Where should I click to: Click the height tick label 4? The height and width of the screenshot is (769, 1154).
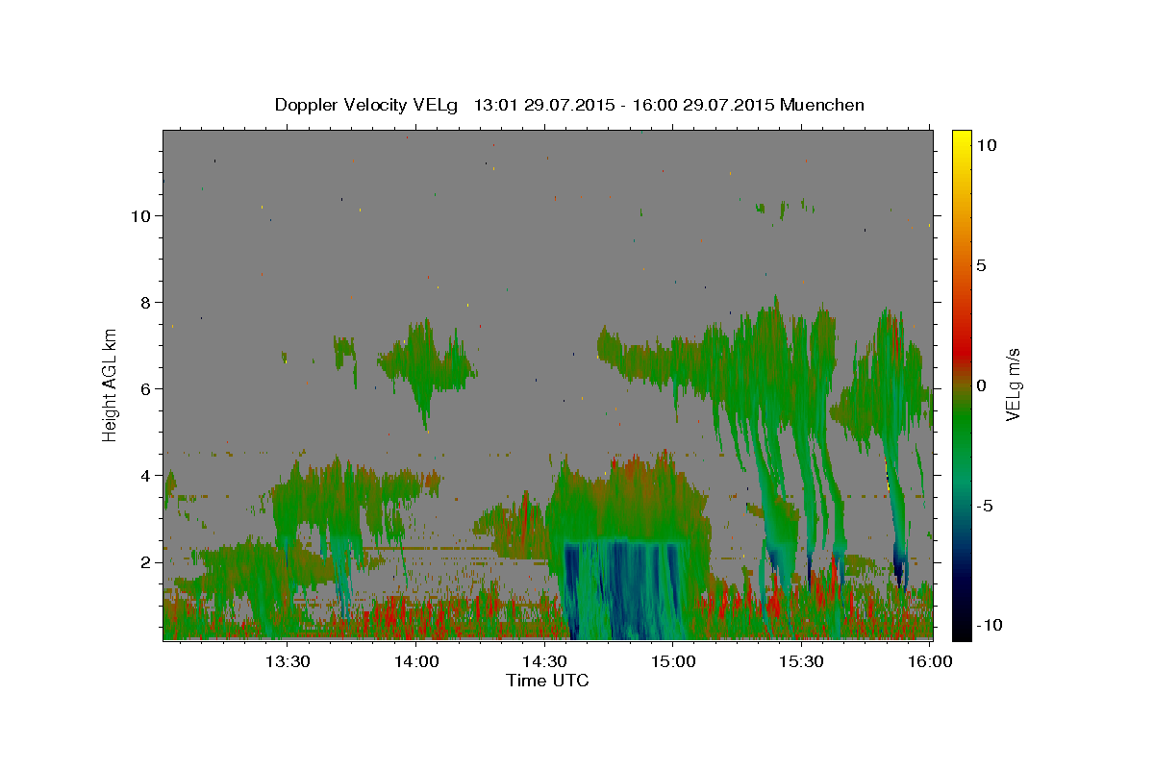tap(145, 475)
